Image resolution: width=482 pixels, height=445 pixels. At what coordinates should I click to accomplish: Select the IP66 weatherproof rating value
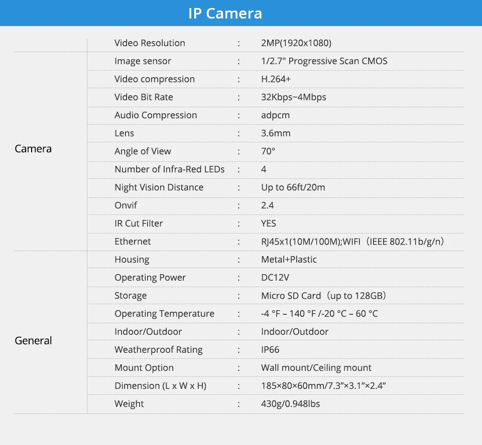pos(270,350)
